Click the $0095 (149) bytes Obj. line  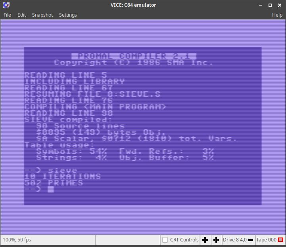point(101,132)
